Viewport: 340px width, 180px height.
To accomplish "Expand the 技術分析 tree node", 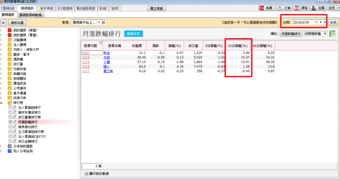I will point(1,98).
